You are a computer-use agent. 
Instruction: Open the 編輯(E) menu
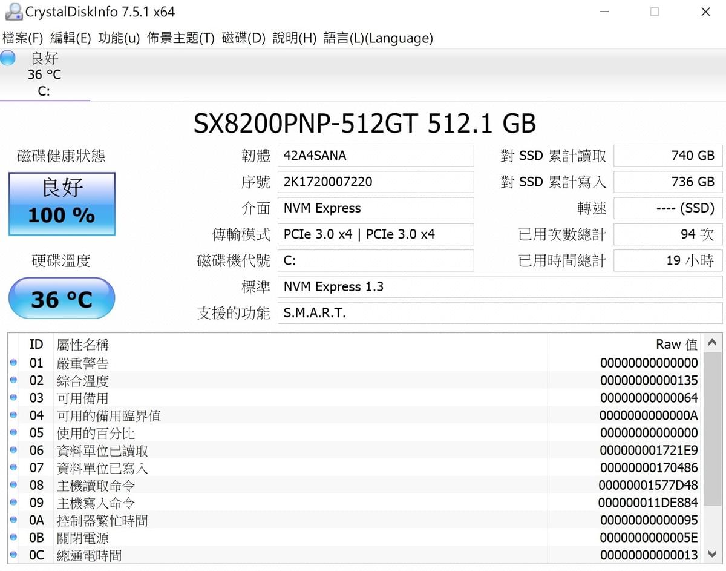70,38
